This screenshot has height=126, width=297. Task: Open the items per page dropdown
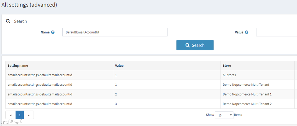pos(224,115)
